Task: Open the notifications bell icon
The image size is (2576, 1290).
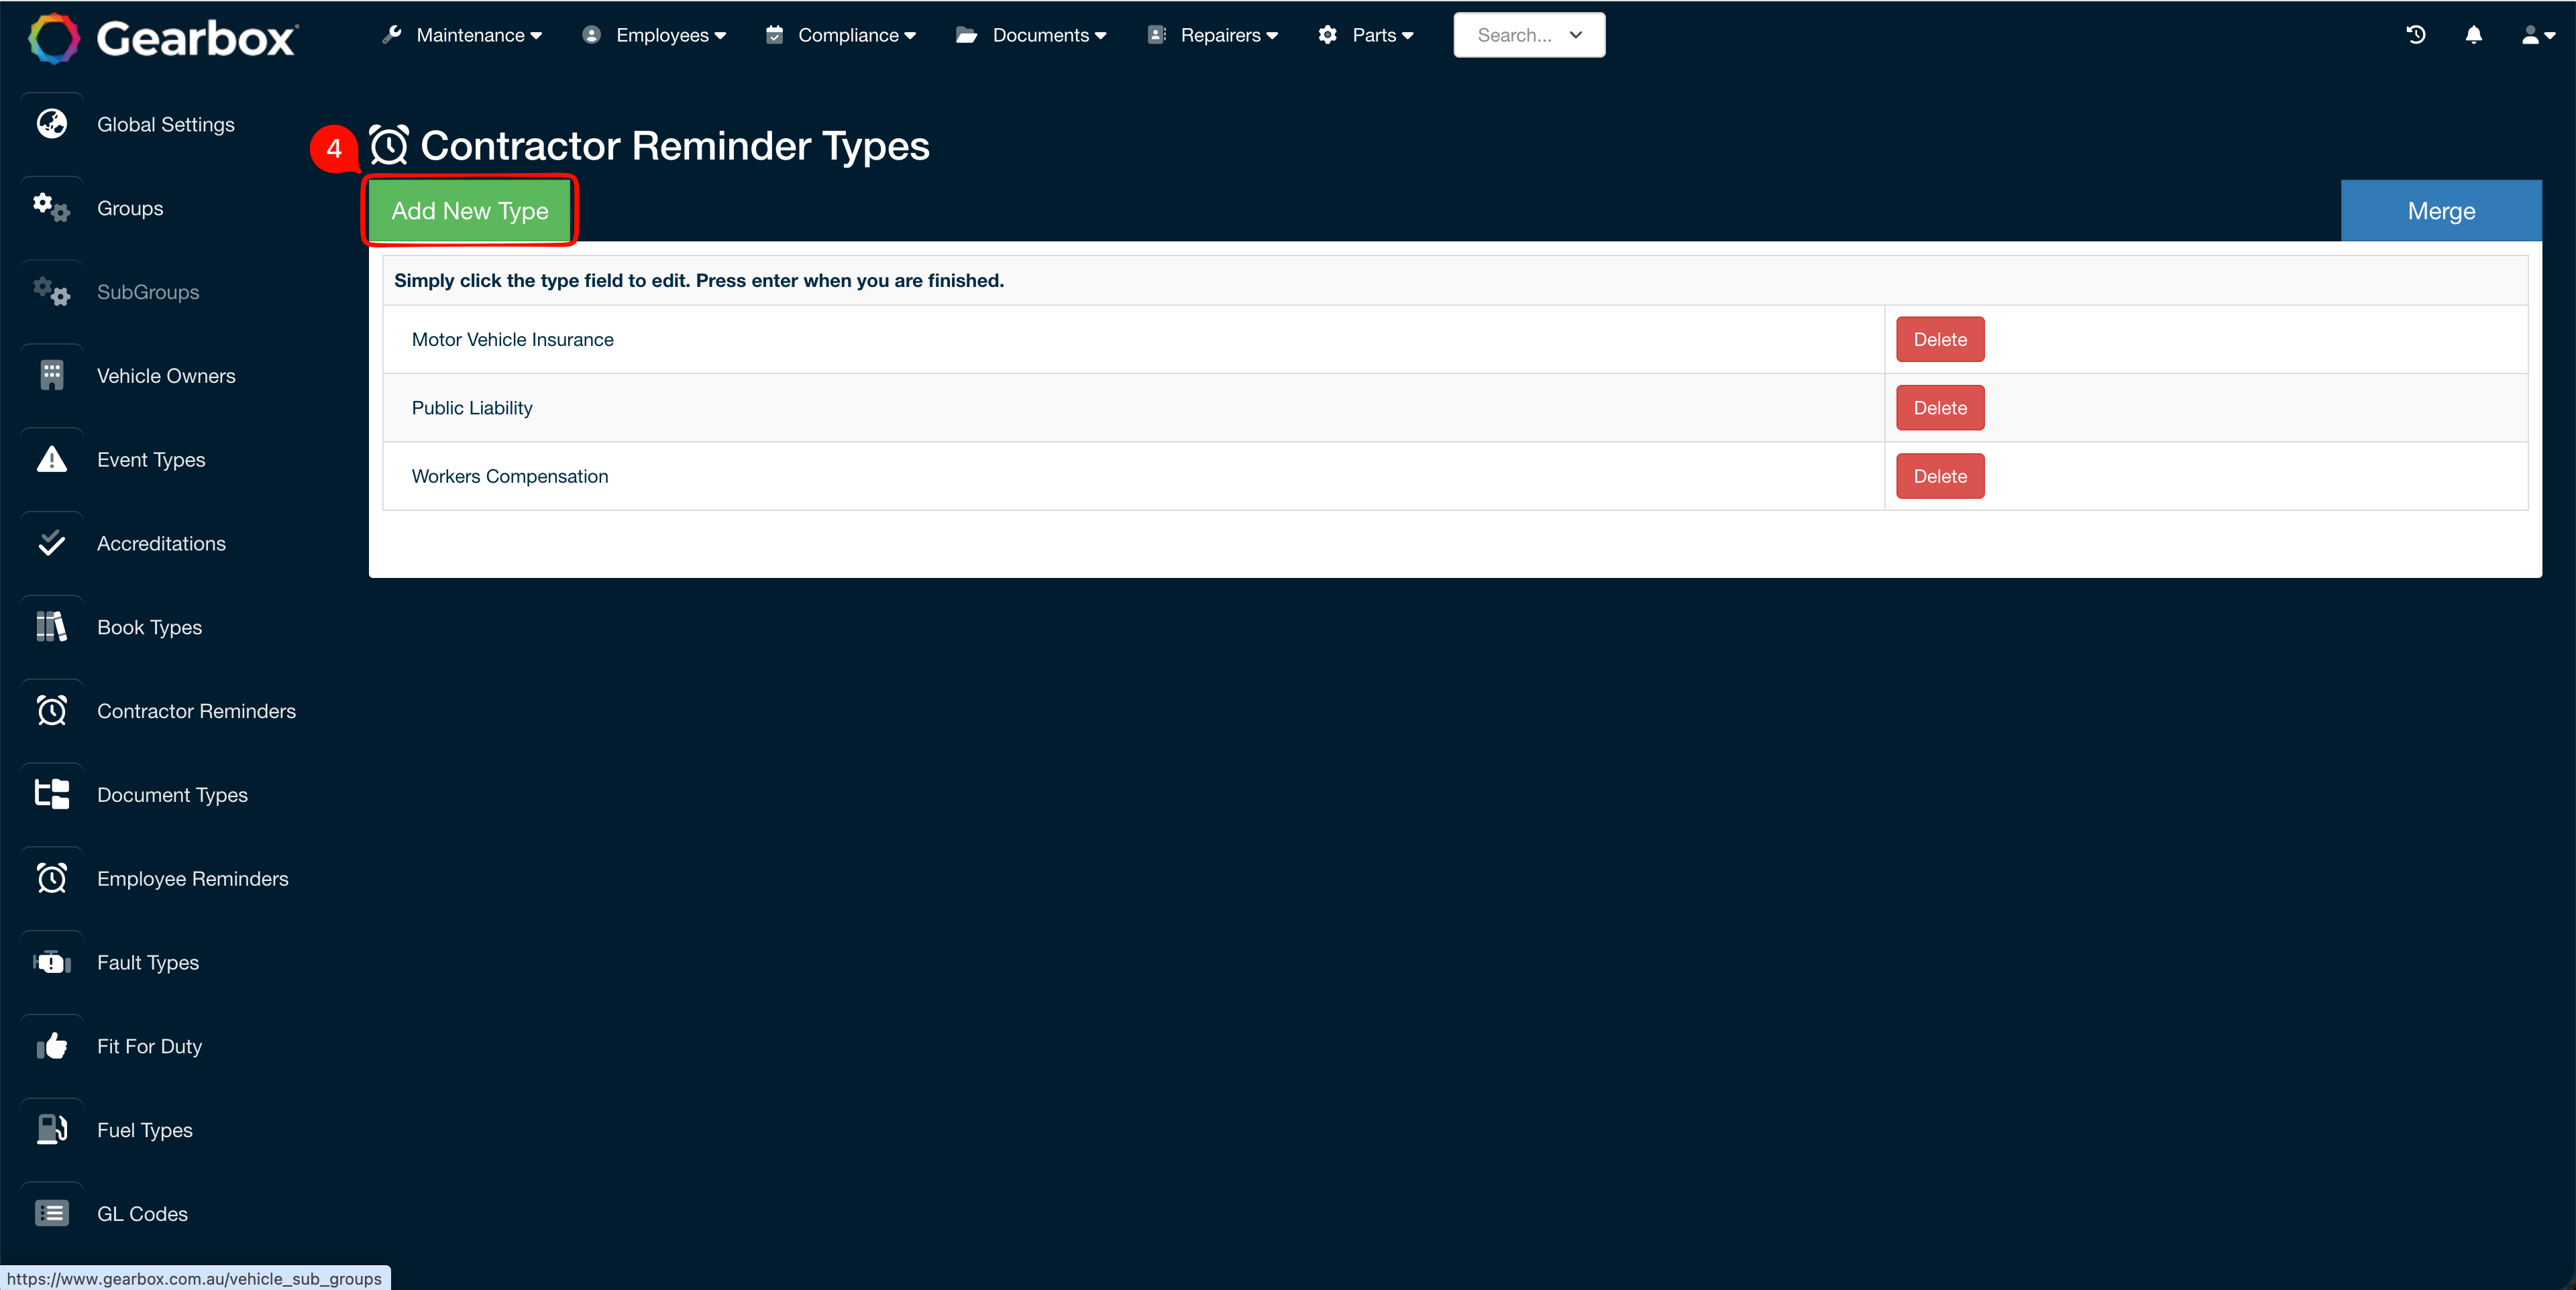Action: point(2474,35)
